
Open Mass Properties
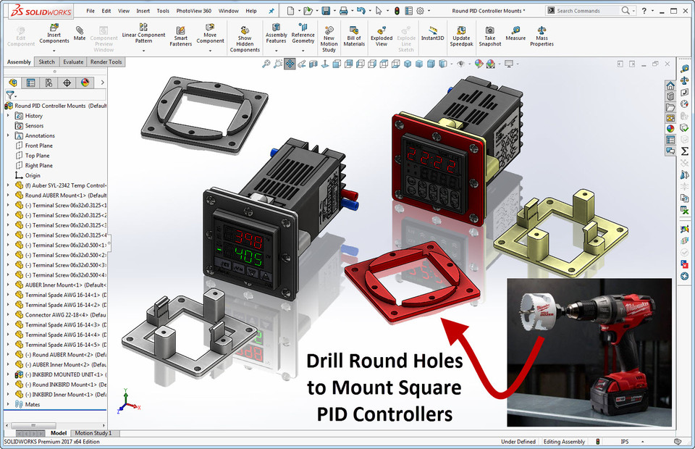542,33
